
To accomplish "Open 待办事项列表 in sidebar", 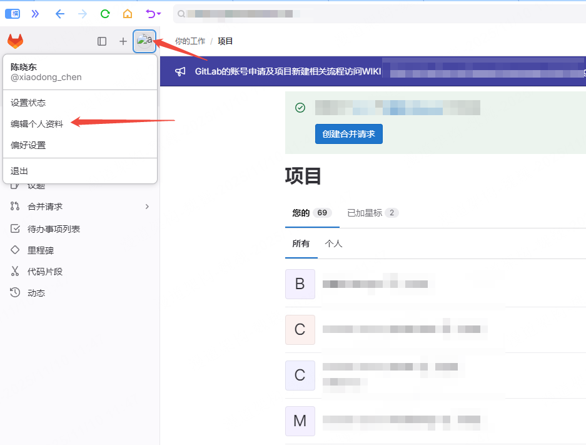I will (53, 229).
